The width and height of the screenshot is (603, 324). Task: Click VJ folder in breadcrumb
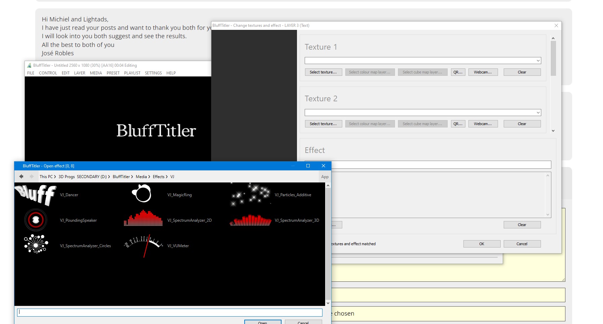[172, 177]
